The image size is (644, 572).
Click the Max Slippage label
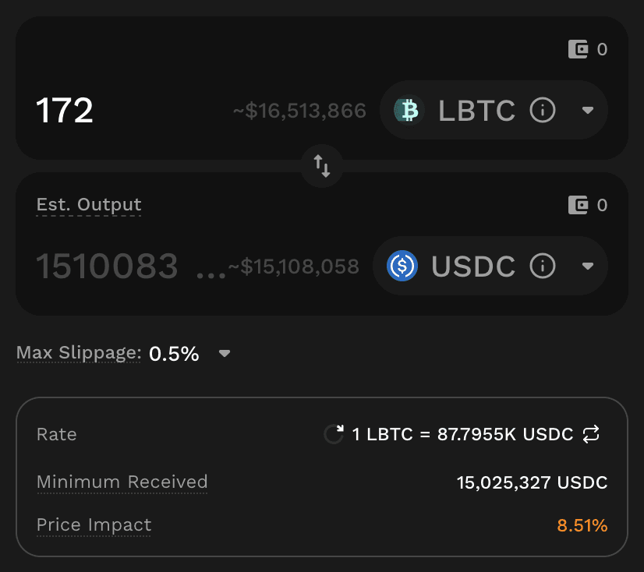click(78, 353)
